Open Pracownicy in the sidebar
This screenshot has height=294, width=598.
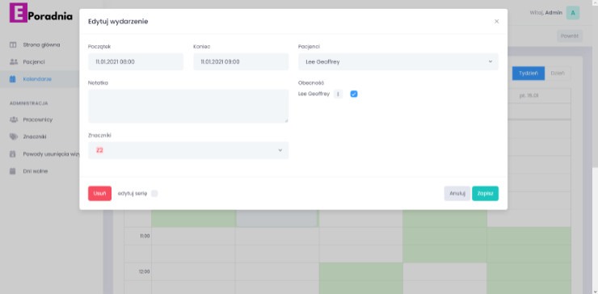(37, 120)
